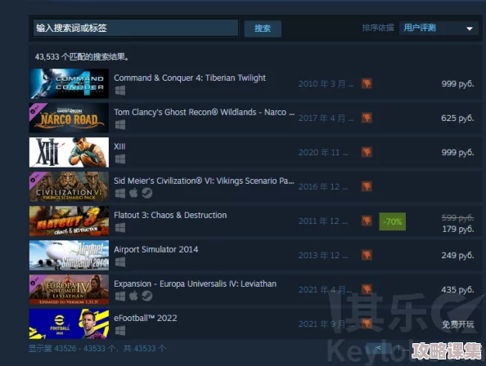Open the Narco Road thumbnail image
The width and height of the screenshot is (486, 366).
click(69, 118)
